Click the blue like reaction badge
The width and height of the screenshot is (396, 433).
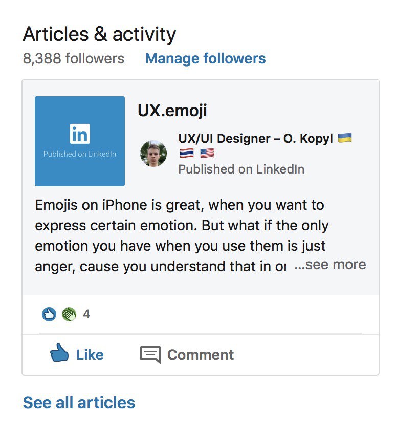(x=49, y=314)
